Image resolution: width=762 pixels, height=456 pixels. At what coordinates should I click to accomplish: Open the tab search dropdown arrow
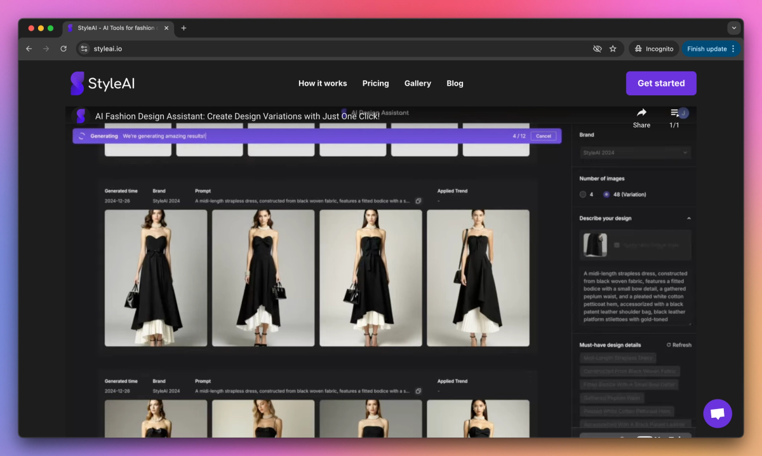[x=734, y=28]
